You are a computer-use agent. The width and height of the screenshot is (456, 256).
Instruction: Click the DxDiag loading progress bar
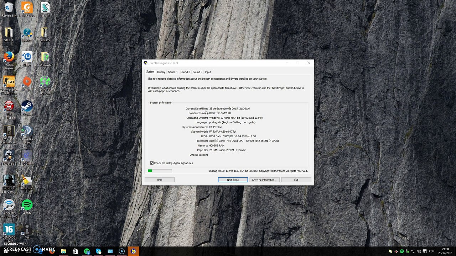coord(160,171)
